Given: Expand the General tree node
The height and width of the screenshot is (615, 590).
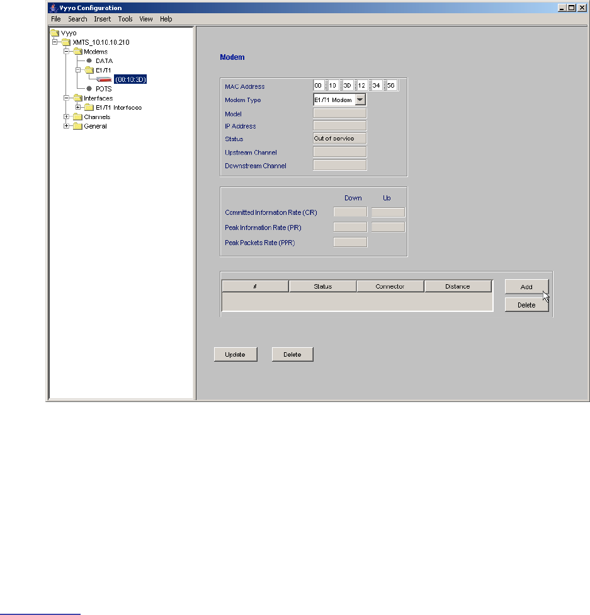Looking at the screenshot, I should click(x=66, y=126).
